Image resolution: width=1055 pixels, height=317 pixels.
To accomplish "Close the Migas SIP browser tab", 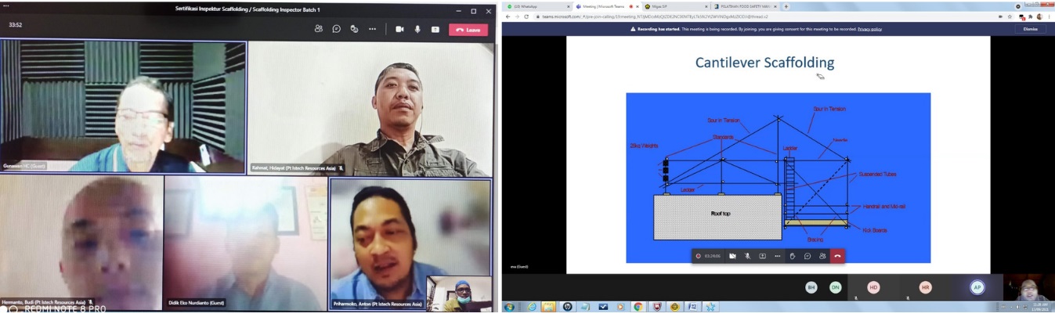I will coord(705,6).
